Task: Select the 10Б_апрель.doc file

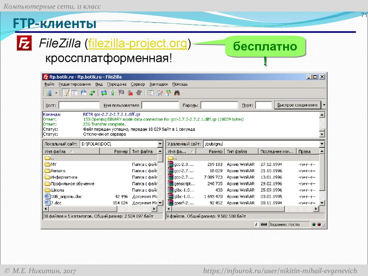Action: 101,197
